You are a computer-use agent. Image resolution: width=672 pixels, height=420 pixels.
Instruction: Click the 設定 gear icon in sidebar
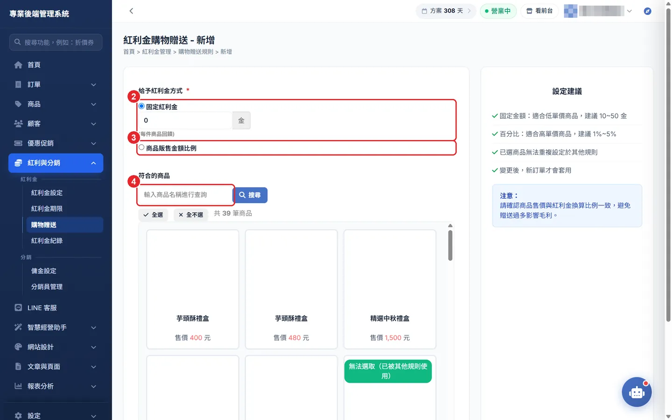18,416
